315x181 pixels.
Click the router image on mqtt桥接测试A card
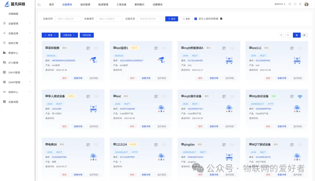(229, 60)
